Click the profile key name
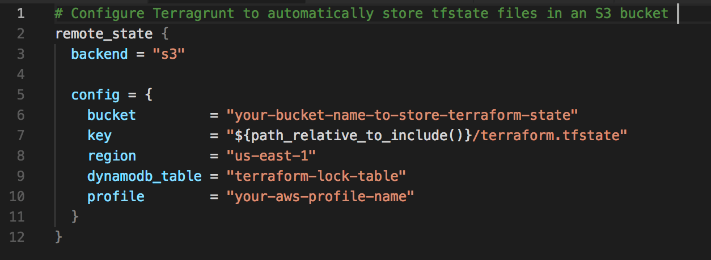 [116, 197]
